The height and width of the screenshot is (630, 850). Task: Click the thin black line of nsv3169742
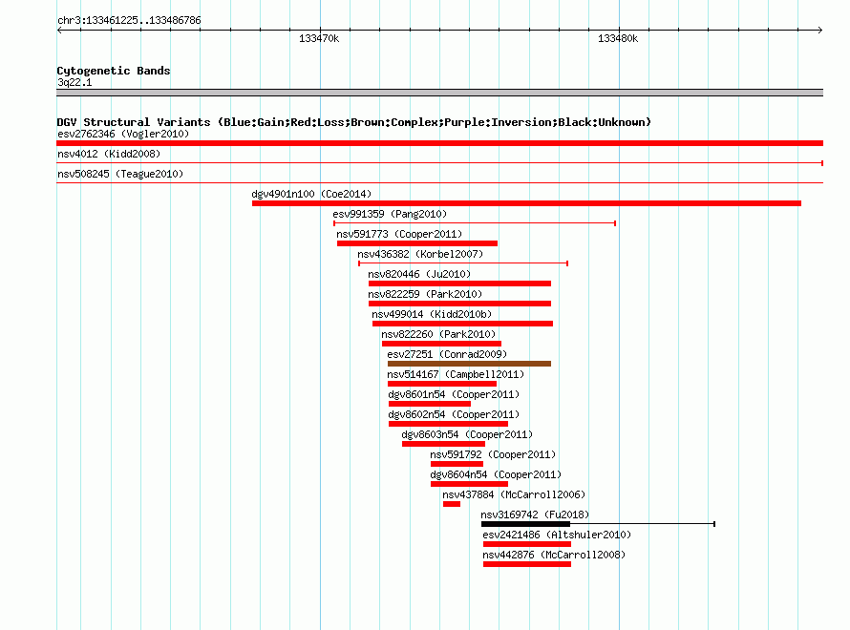coord(643,524)
